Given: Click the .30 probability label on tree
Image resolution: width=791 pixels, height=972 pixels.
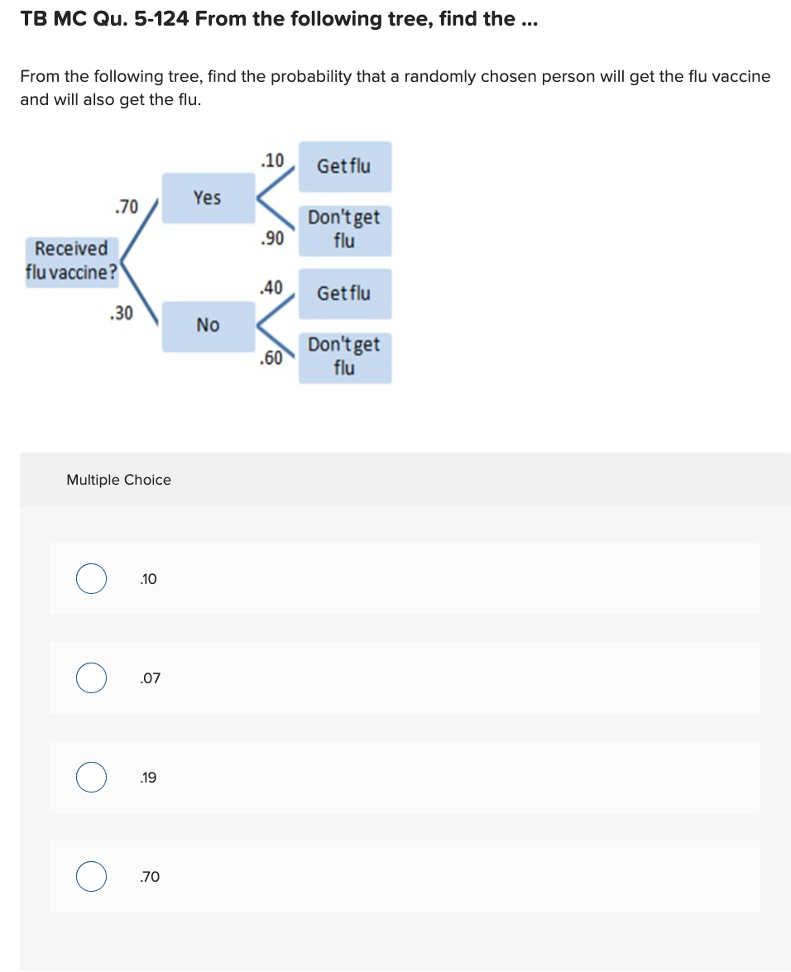Looking at the screenshot, I should (122, 313).
